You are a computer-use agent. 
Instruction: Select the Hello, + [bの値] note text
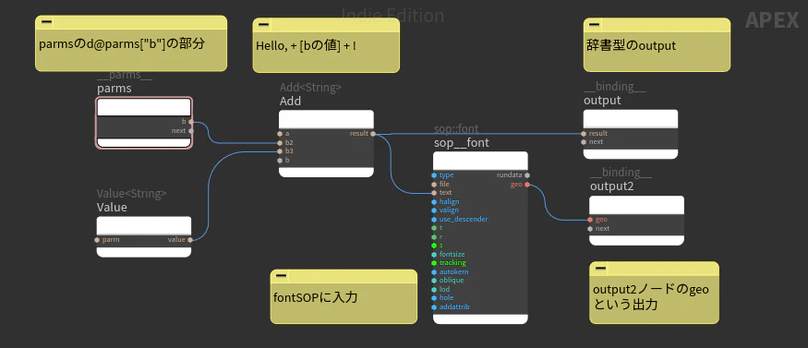306,46
